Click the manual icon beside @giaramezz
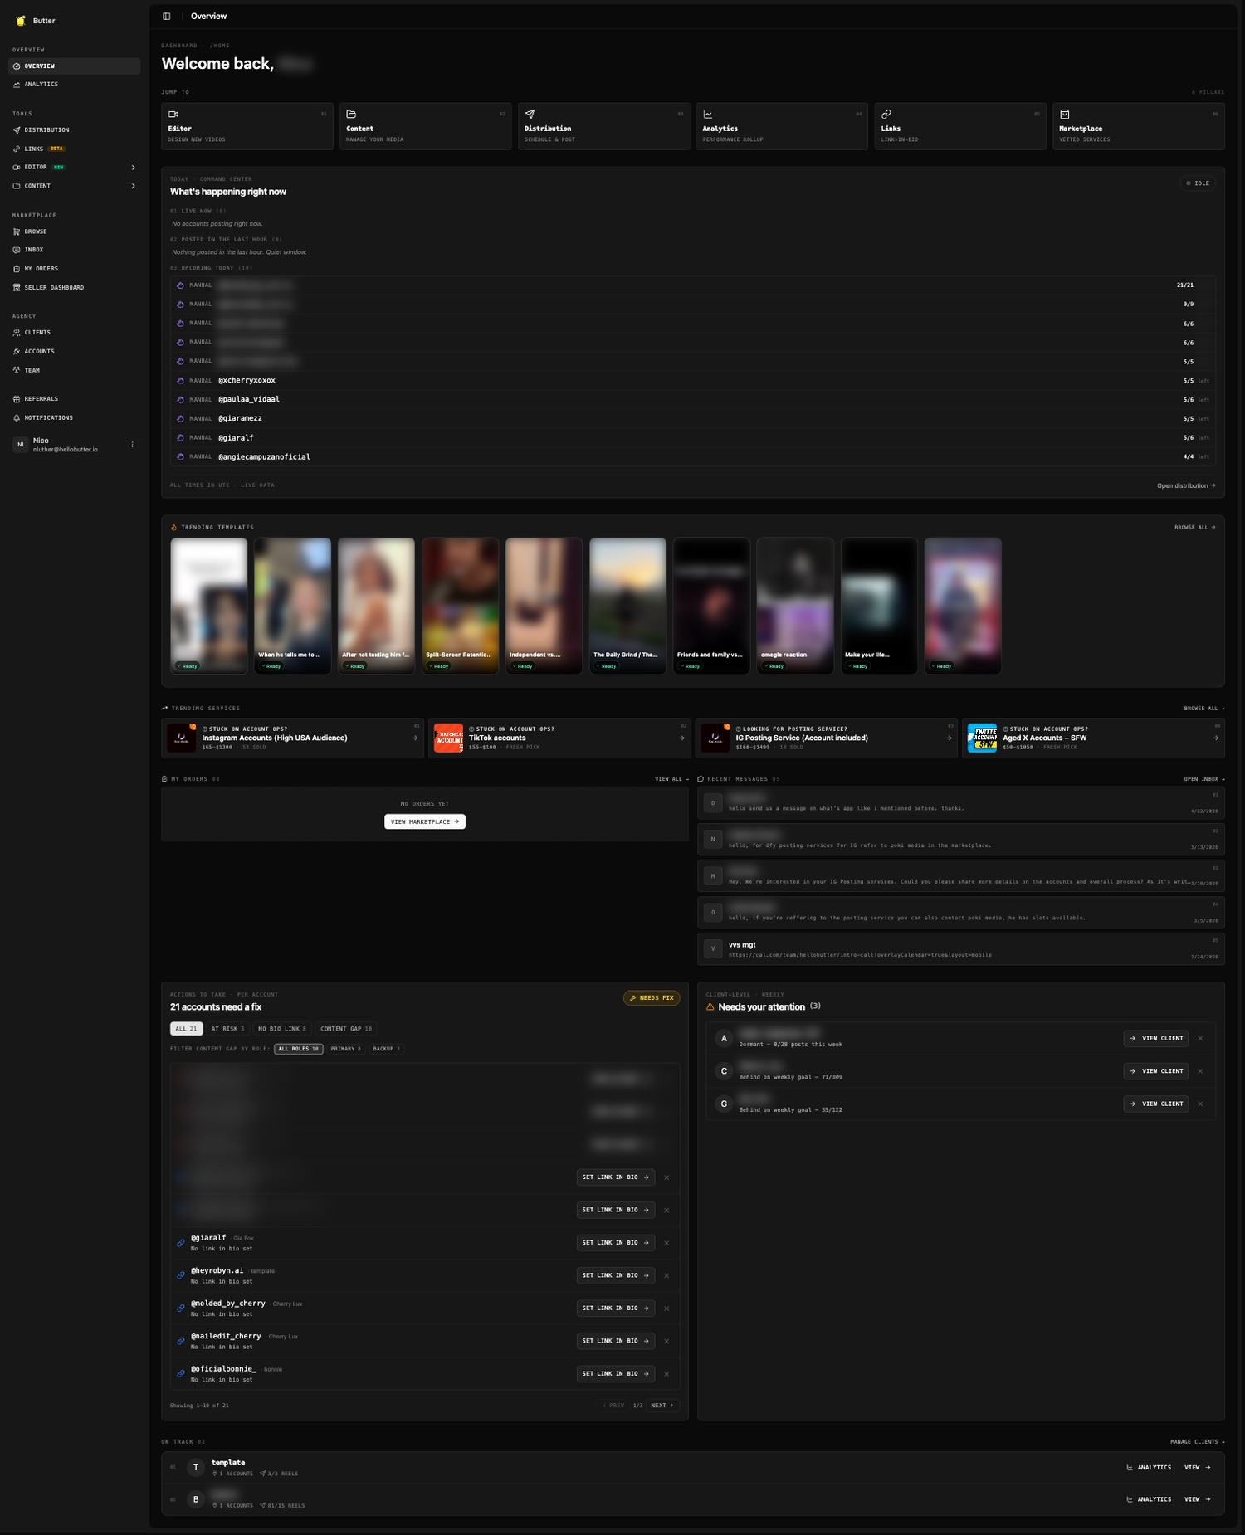The height and width of the screenshot is (1535, 1245). (x=180, y=419)
